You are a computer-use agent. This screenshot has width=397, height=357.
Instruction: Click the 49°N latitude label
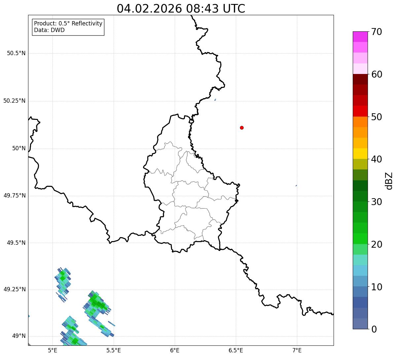(x=19, y=336)
